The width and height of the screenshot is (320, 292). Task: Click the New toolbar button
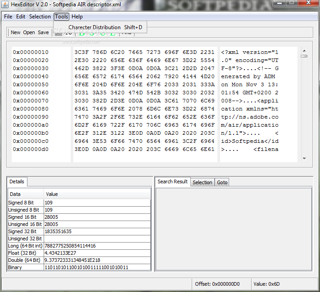click(x=15, y=32)
